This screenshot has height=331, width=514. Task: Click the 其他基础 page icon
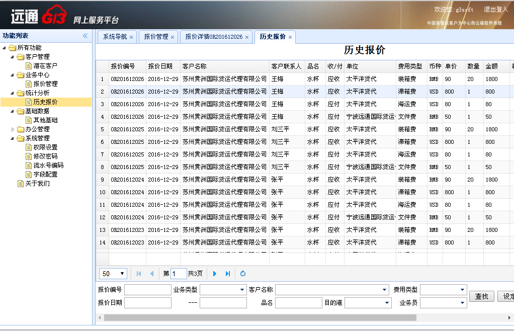[x=29, y=120]
